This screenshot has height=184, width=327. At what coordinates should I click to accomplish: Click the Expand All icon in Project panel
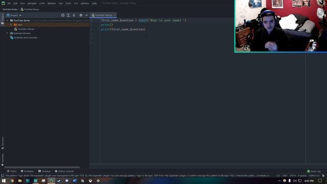[68, 15]
